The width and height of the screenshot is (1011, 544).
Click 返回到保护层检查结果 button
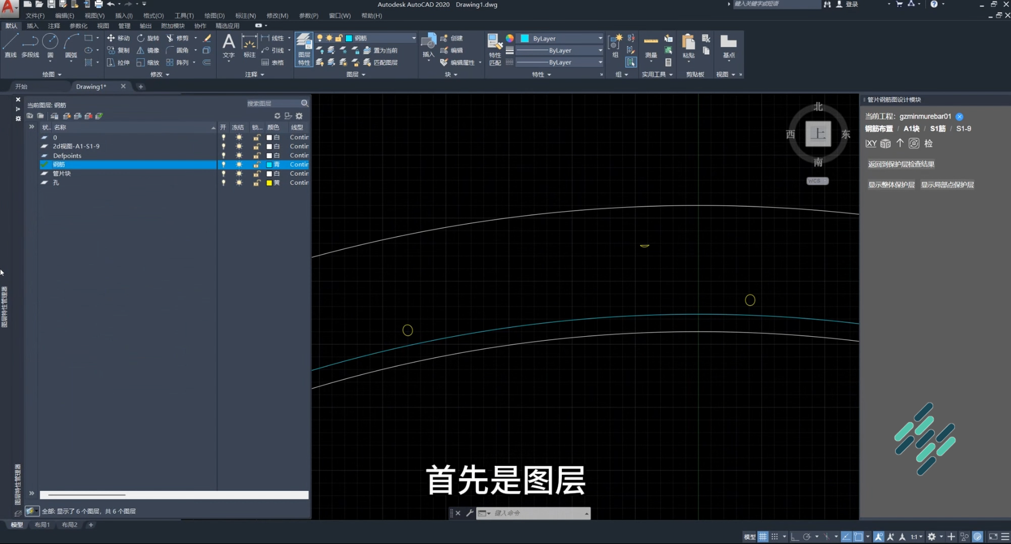pyautogui.click(x=901, y=164)
